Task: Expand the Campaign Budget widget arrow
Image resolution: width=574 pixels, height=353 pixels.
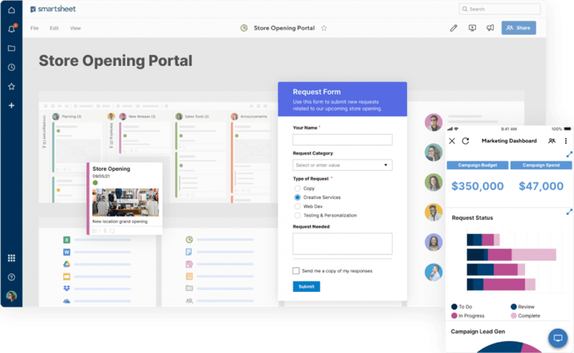Action: click(x=569, y=155)
